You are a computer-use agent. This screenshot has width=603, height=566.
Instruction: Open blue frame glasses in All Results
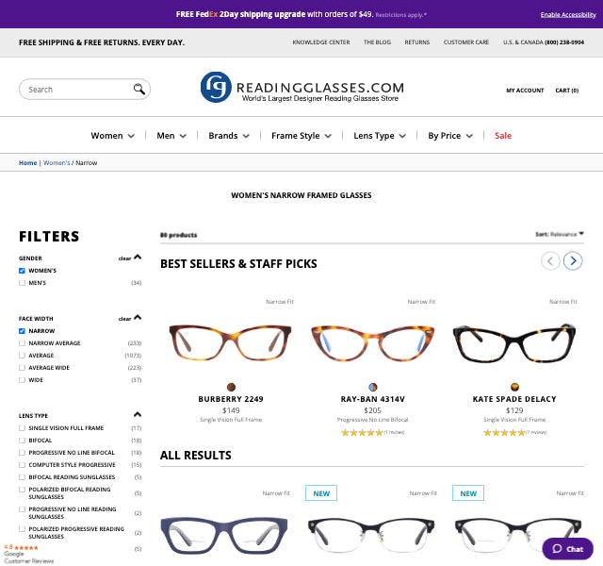(x=224, y=535)
